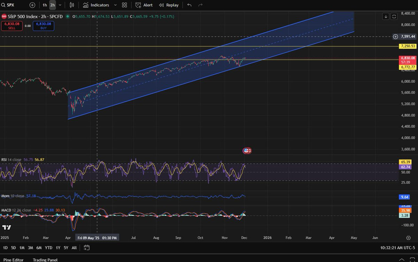This screenshot has height=262, width=418.
Task: Add symbol with the plus circle icon
Action: click(32, 5)
